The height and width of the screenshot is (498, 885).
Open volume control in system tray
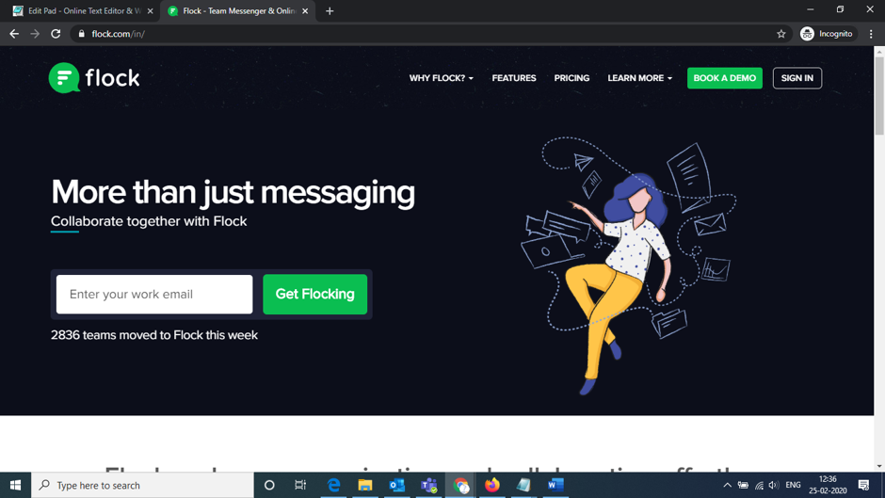coord(774,485)
